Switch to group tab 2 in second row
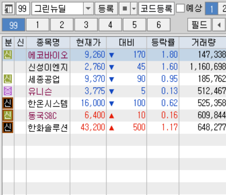 [x=62, y=25]
